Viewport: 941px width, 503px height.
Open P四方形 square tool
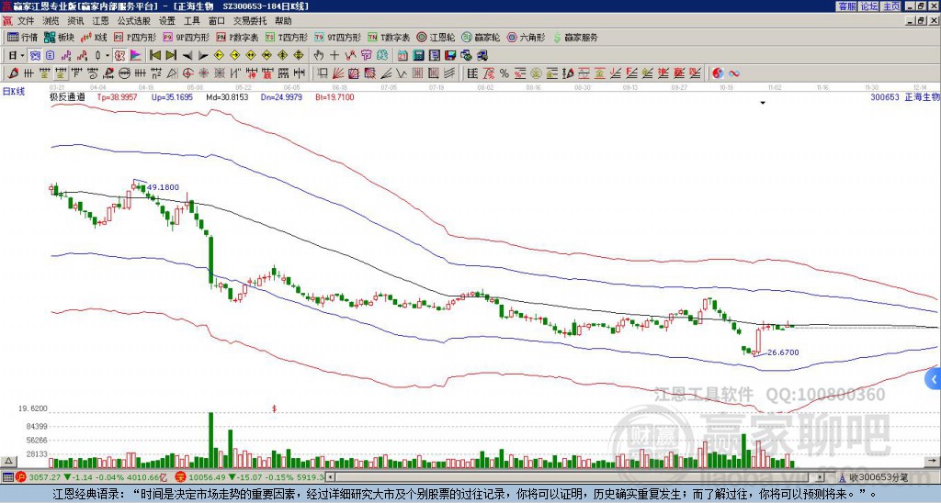(x=135, y=37)
